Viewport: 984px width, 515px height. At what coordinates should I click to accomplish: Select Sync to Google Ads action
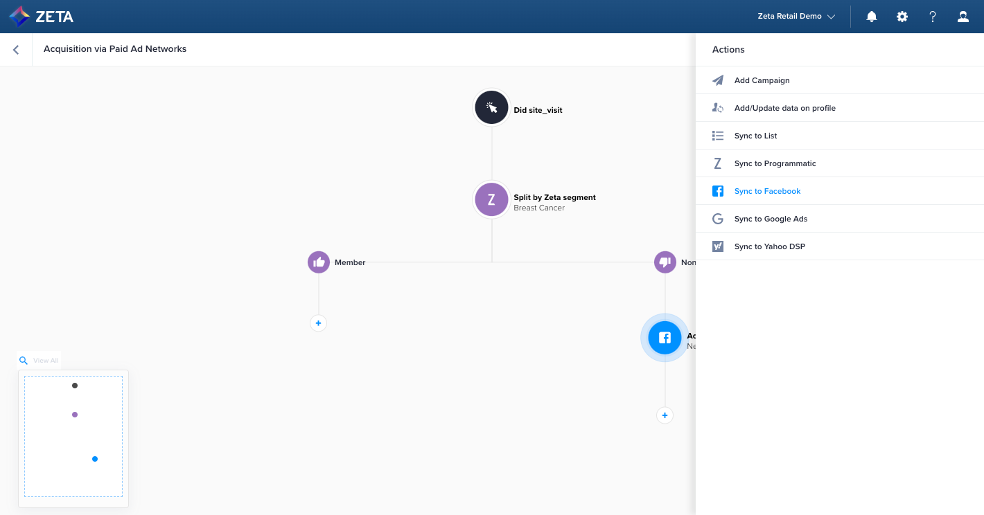pyautogui.click(x=771, y=219)
